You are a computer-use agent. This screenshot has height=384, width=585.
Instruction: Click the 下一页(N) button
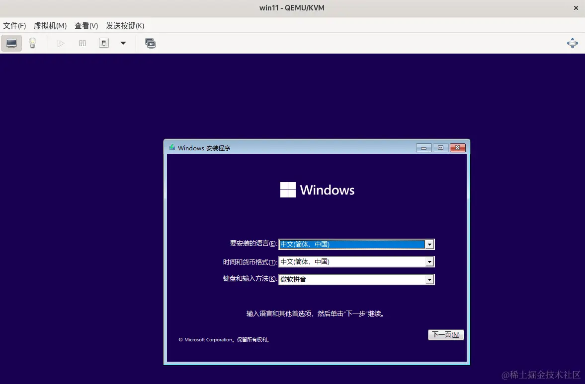(446, 334)
